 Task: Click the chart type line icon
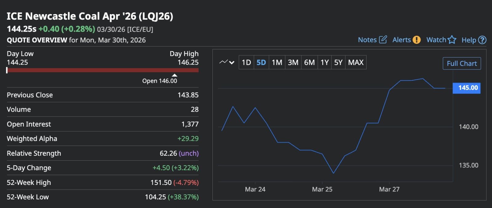click(223, 62)
